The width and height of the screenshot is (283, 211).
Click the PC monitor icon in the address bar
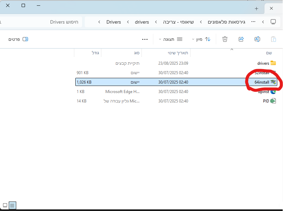[x=273, y=22]
